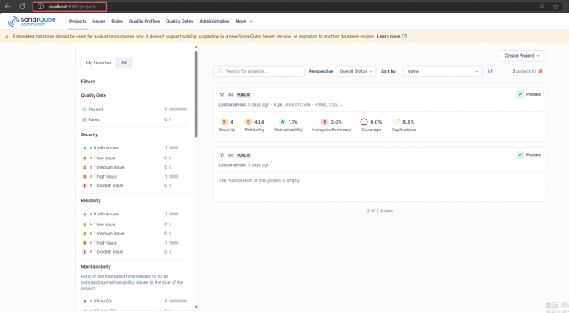Open project sd link

[x=231, y=155]
